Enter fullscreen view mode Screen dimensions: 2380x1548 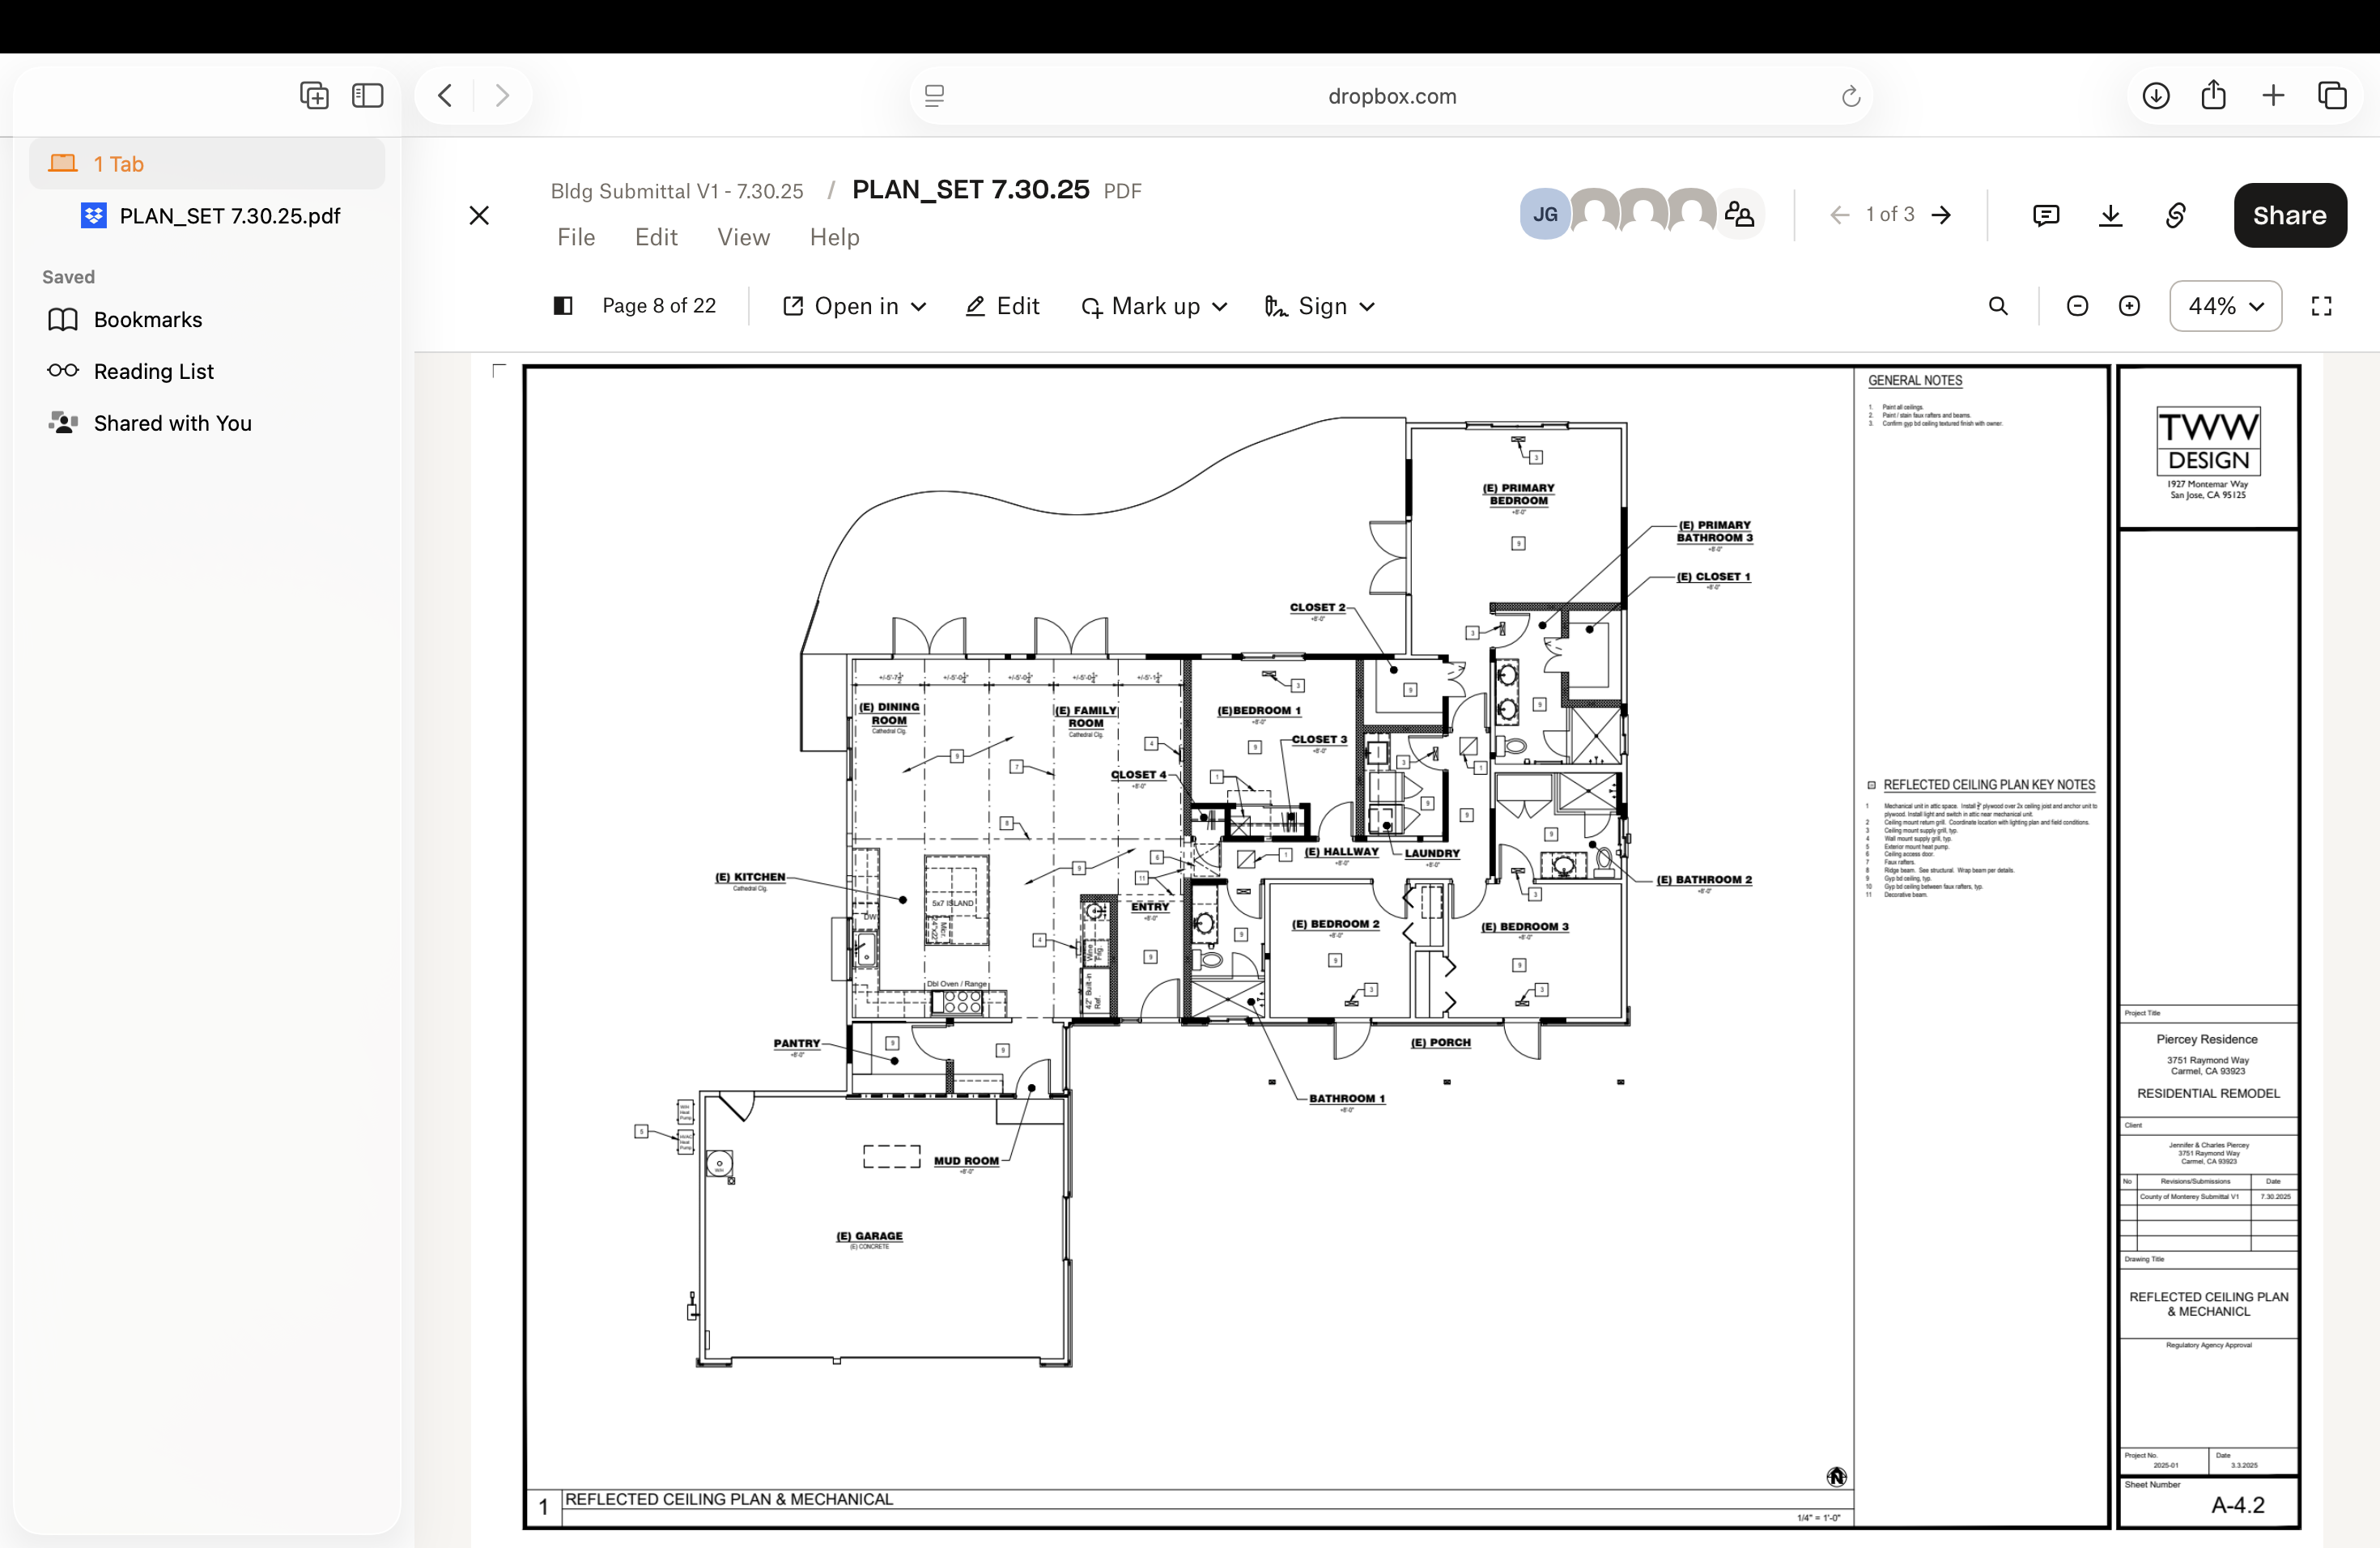(2322, 306)
